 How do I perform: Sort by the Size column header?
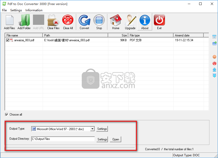(118, 35)
